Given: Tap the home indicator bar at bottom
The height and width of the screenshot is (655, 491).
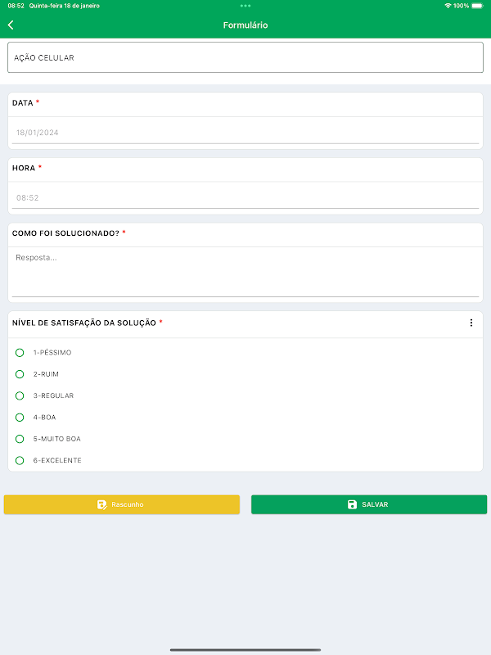Looking at the screenshot, I should click(x=245, y=650).
